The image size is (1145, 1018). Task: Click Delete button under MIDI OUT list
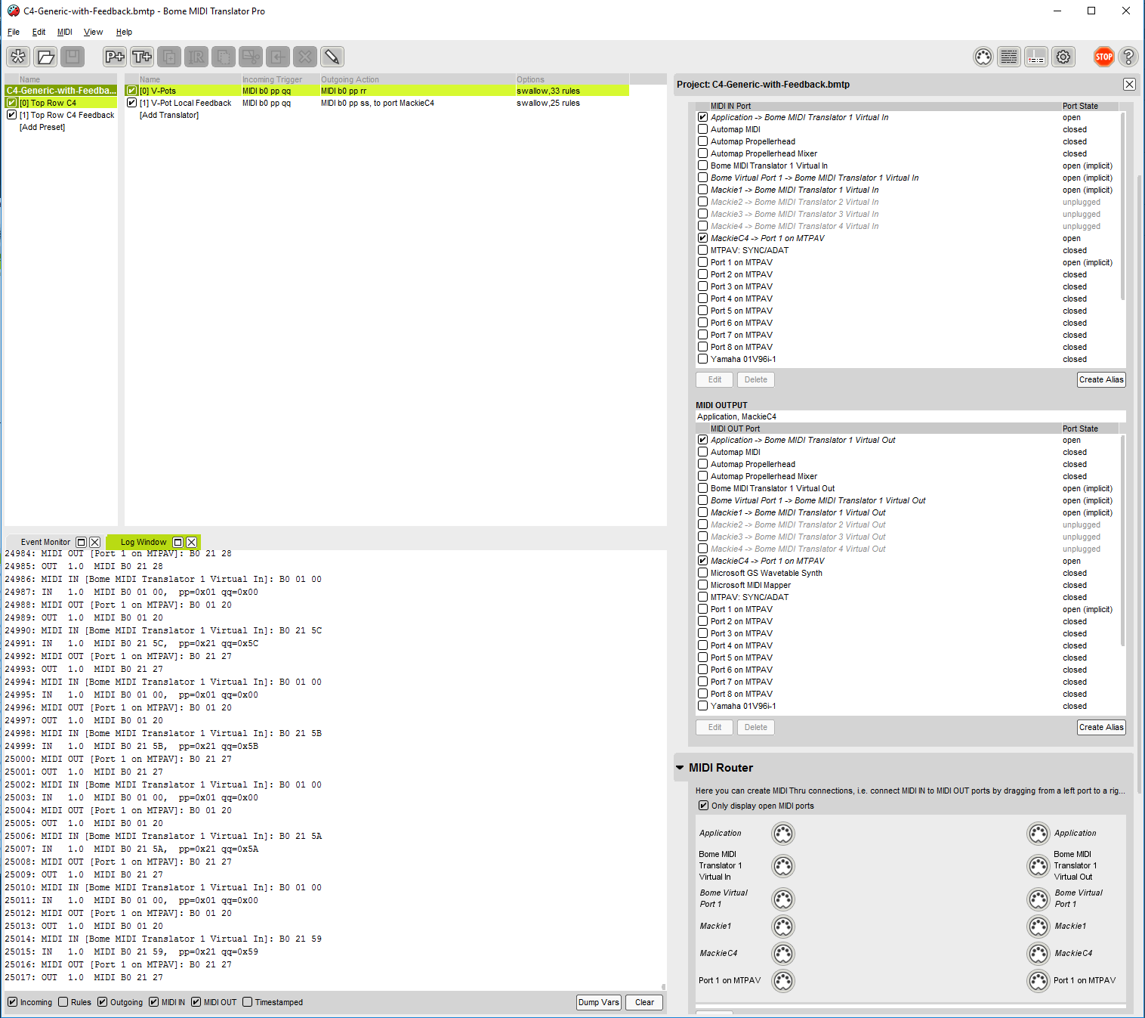[756, 727]
